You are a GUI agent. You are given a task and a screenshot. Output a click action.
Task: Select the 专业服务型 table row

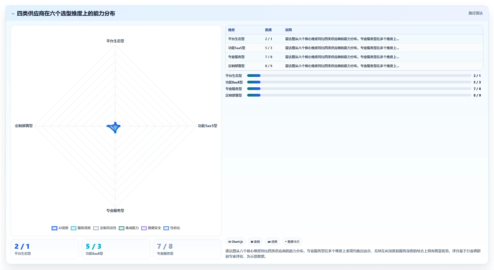click(354, 57)
